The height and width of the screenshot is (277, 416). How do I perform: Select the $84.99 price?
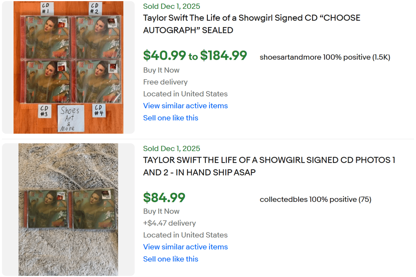coord(164,198)
